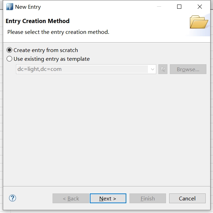
Task: Click the dc=light,dc=com text field
Action: (x=82, y=69)
